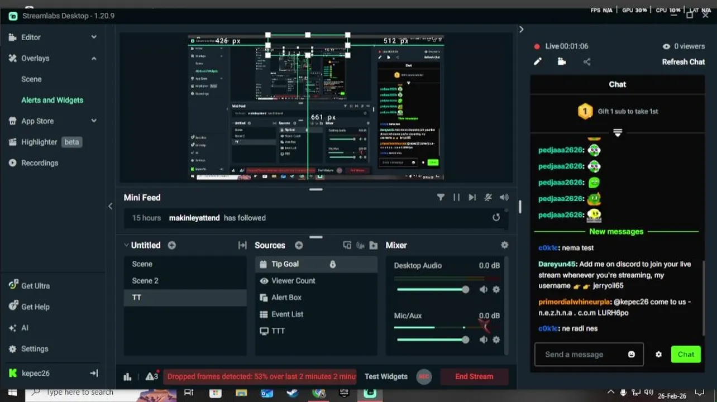Click the widget source icon in Sources header
Viewport: 717px width, 402px height.
point(347,245)
